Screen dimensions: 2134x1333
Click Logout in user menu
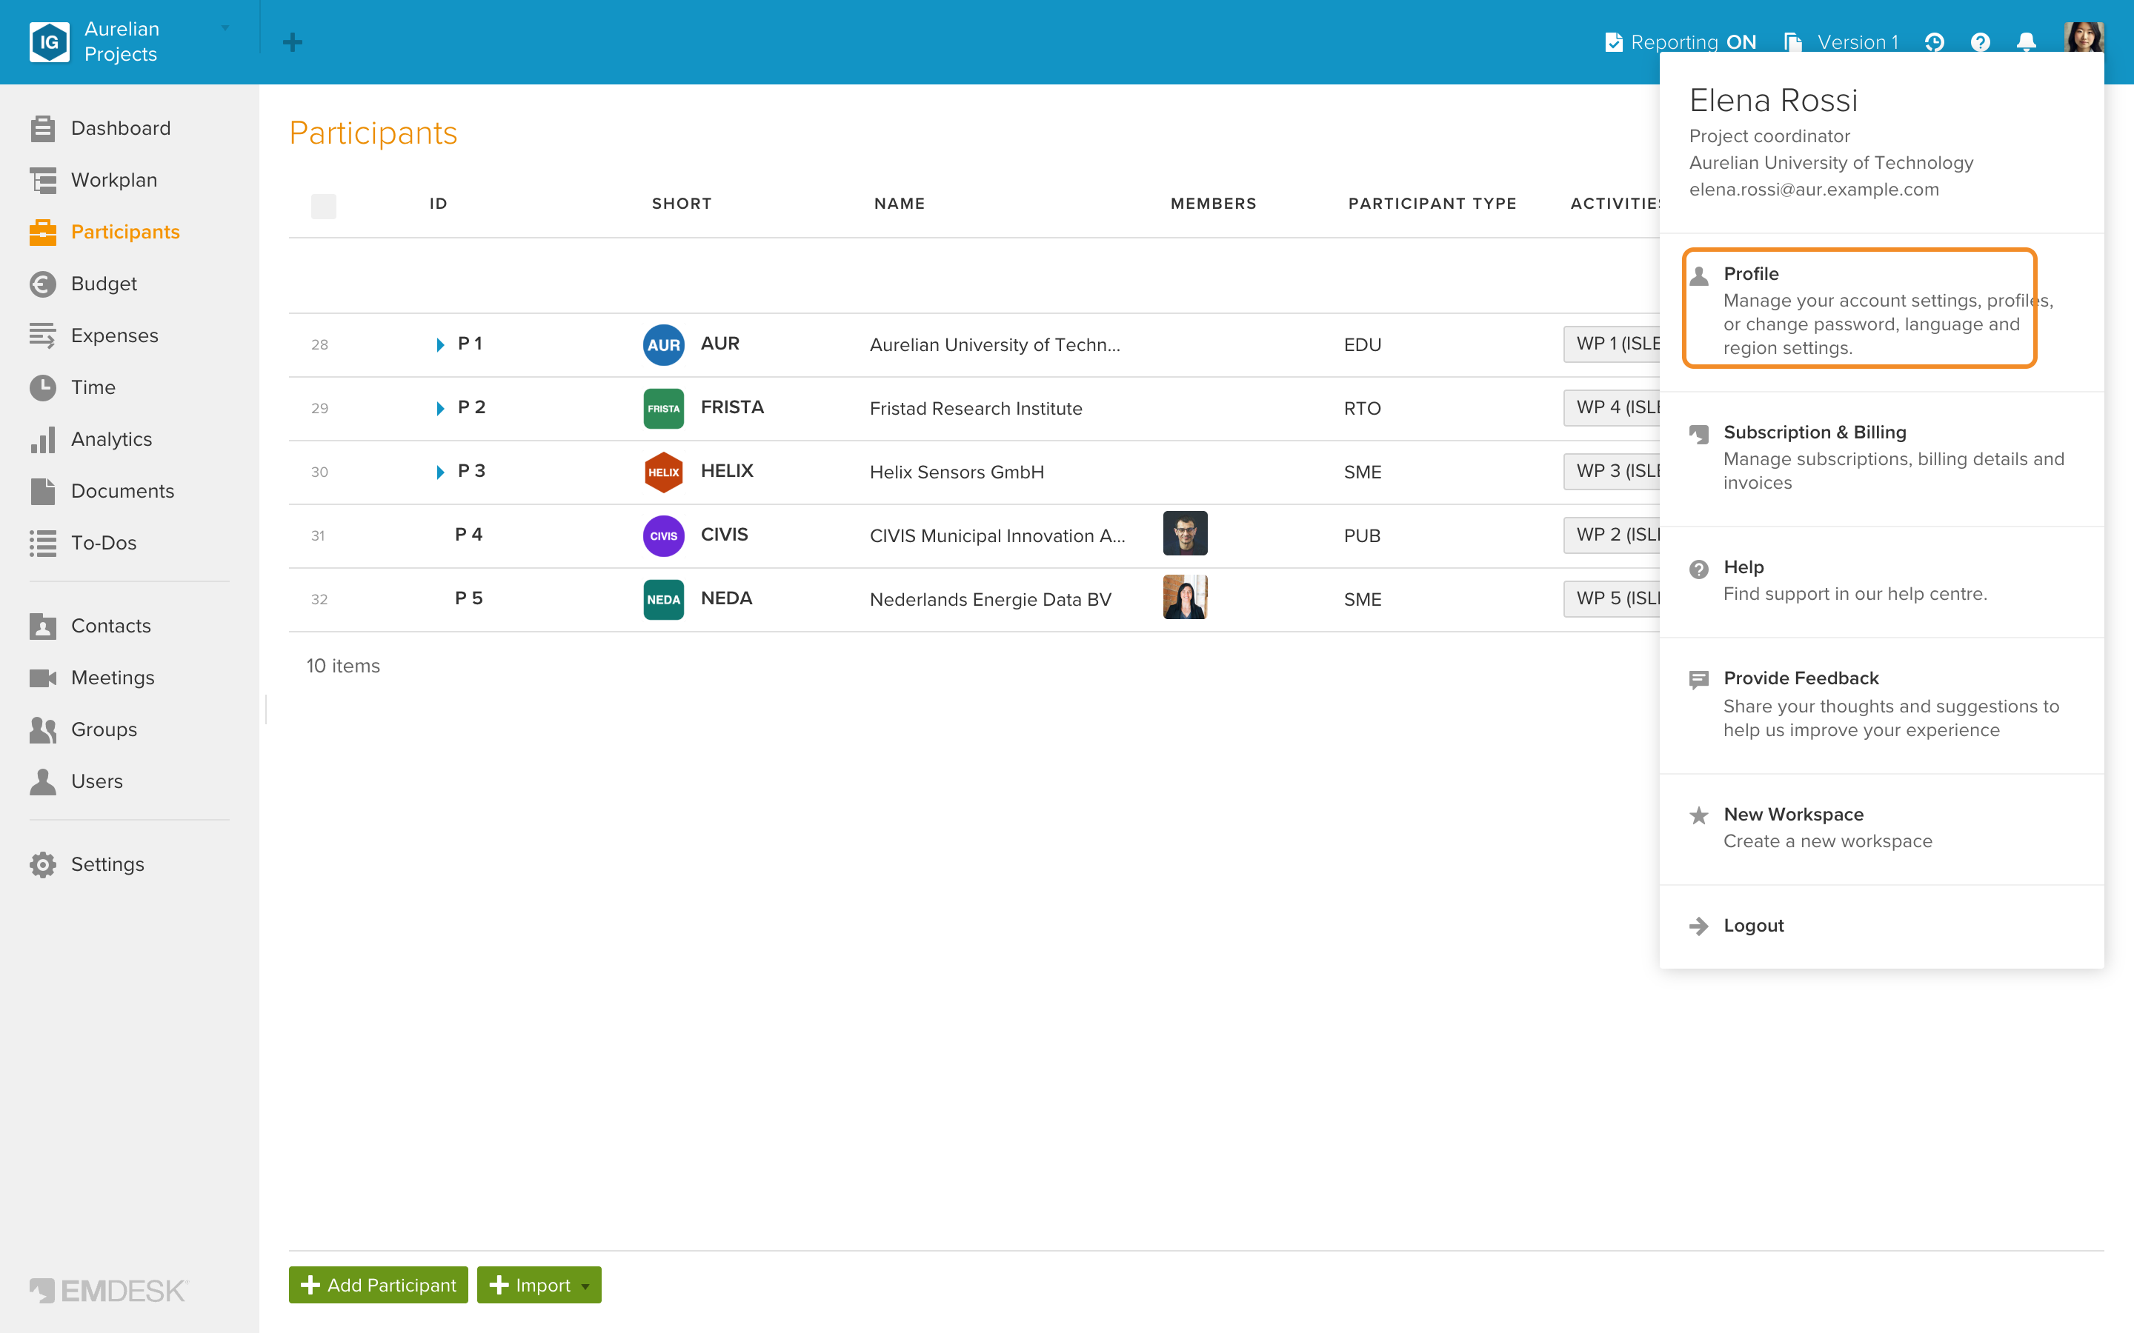click(x=1881, y=926)
